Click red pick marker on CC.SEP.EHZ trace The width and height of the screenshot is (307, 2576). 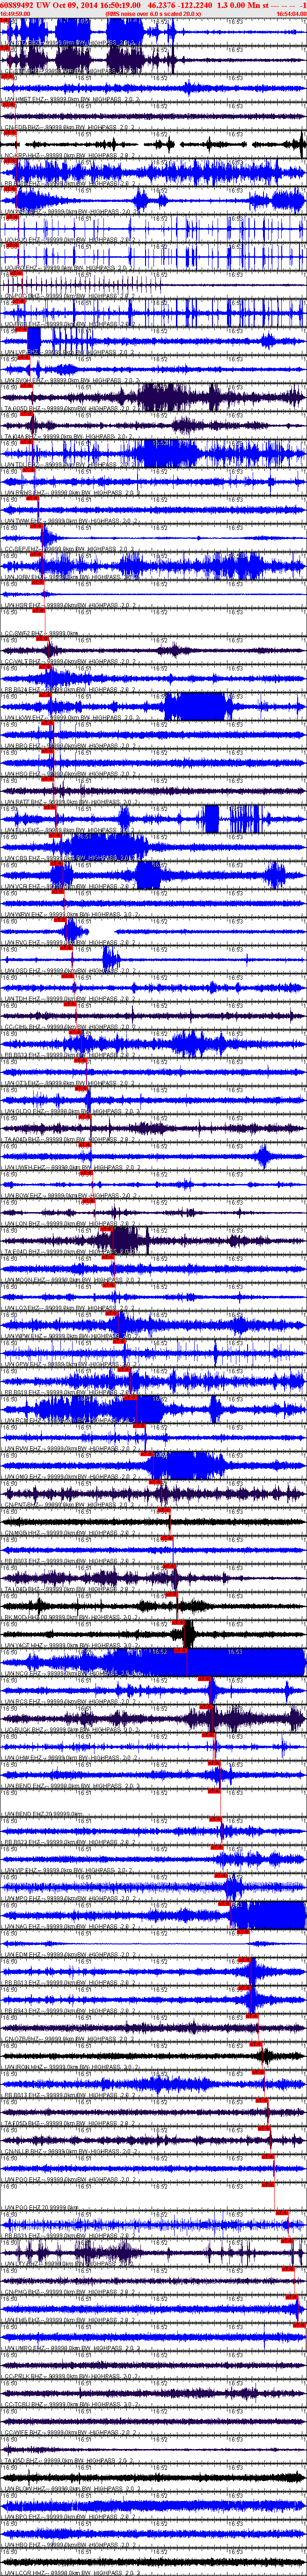pyautogui.click(x=36, y=553)
